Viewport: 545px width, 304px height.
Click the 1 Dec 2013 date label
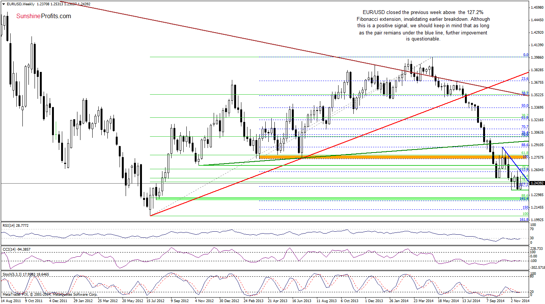coord(374,301)
